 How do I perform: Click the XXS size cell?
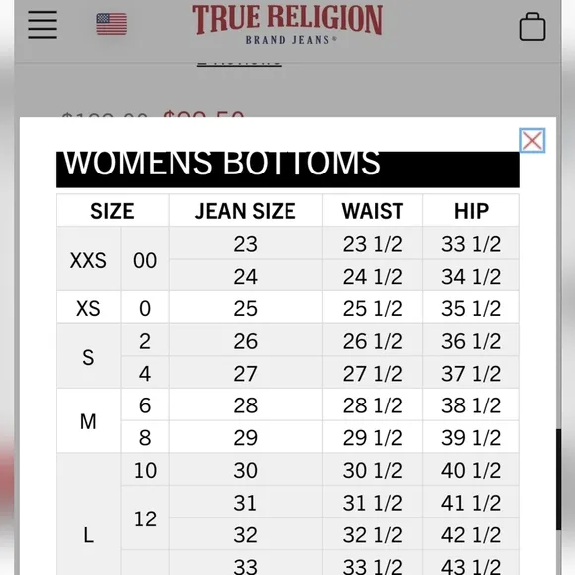pyautogui.click(x=88, y=260)
